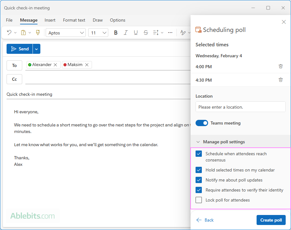Collapse the Manage poll settings section
The height and width of the screenshot is (230, 291).
click(198, 141)
